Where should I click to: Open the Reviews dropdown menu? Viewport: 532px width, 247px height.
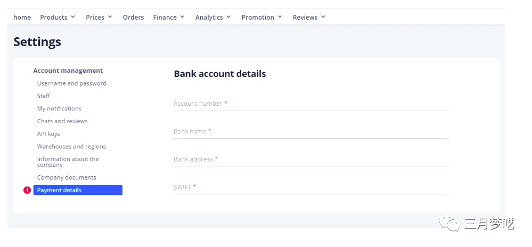[x=309, y=18]
